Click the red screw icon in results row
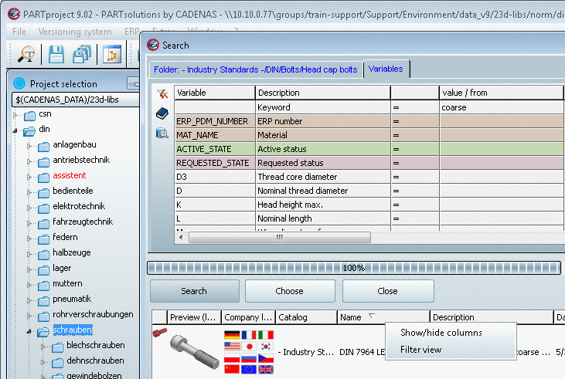Image resolution: width=565 pixels, height=379 pixels. click(160, 332)
